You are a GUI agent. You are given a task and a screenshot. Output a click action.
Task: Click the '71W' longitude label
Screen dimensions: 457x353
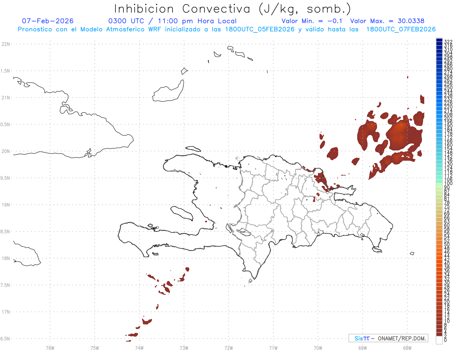pyautogui.click(x=273, y=347)
